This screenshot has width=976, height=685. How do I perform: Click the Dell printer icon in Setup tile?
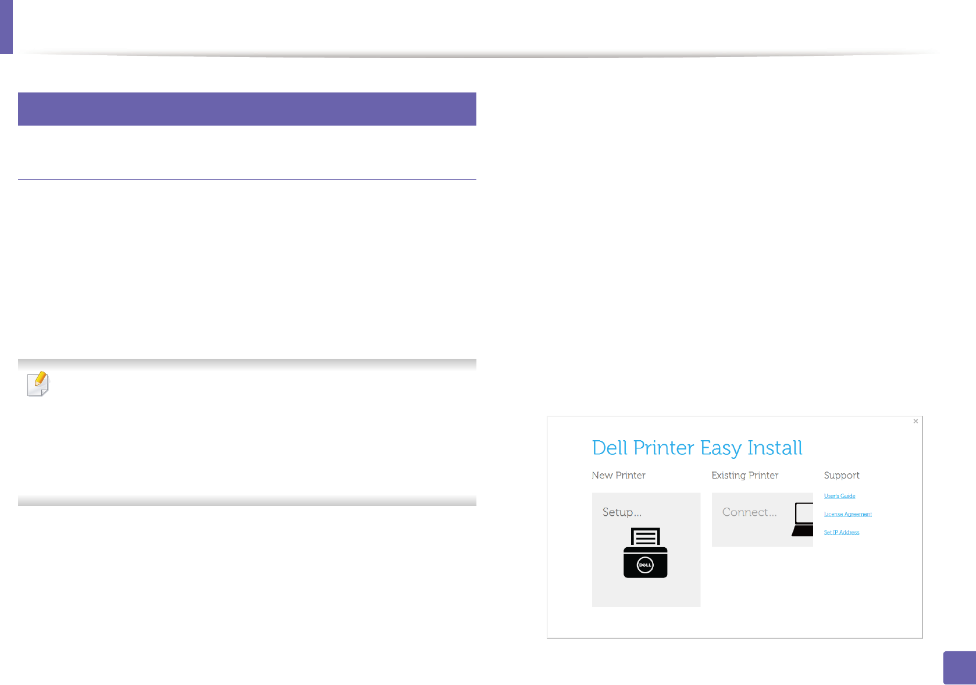pos(645,553)
